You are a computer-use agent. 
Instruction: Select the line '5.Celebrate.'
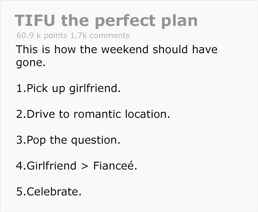pyautogui.click(x=49, y=192)
